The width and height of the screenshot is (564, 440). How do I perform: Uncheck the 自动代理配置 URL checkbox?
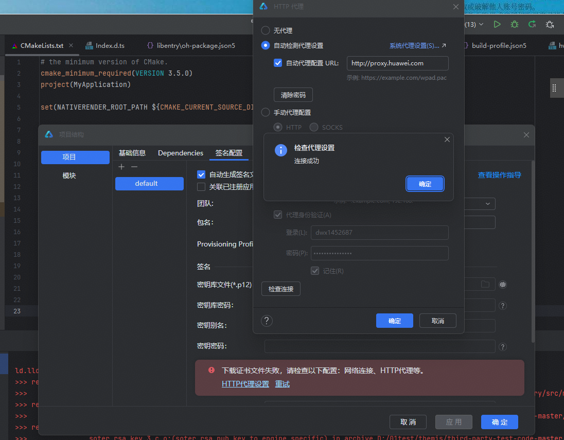(278, 63)
